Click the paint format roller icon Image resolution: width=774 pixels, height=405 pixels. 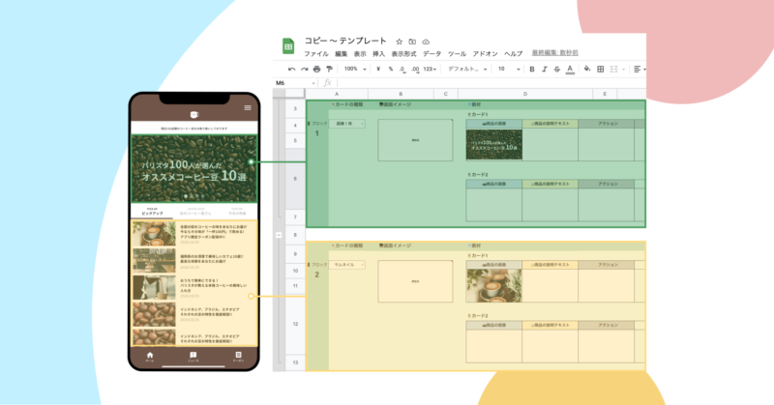point(329,69)
